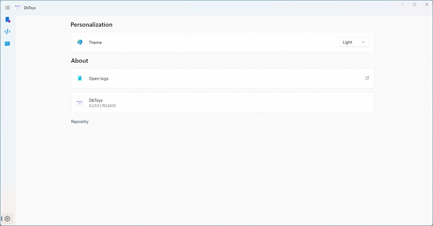
Task: Open logs via the external link icon
Action: click(367, 78)
